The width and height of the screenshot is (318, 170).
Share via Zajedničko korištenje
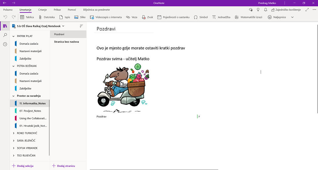point(286,10)
